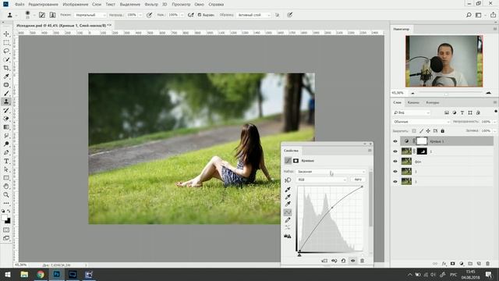Pick the black point eyedropper in Curves
499x281 pixels.
point(288,189)
